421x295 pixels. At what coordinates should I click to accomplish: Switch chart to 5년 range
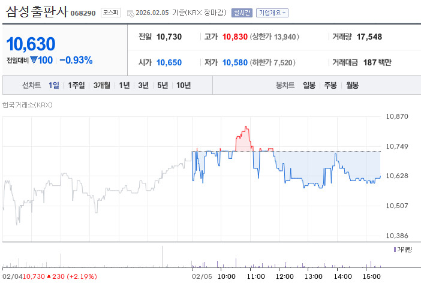click(x=163, y=85)
